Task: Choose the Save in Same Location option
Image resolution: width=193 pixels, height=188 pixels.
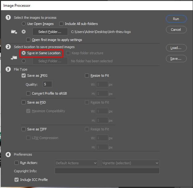Action: [x=24, y=53]
